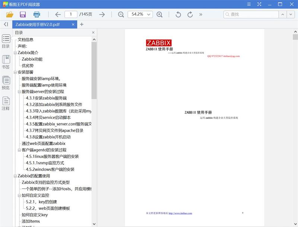Screen dimensions: 298x227
Task: Open the 注释 annotations panel
Action: (x=6, y=103)
